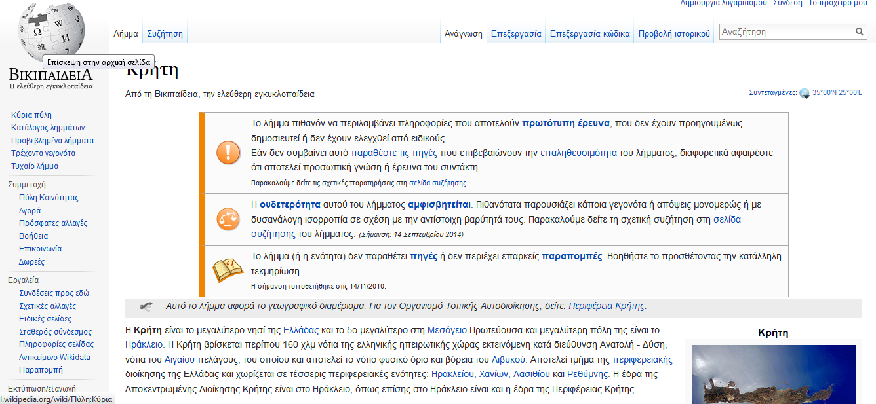Open Συνδέσεις προς εδώ link
876x404 pixels.
click(x=54, y=293)
